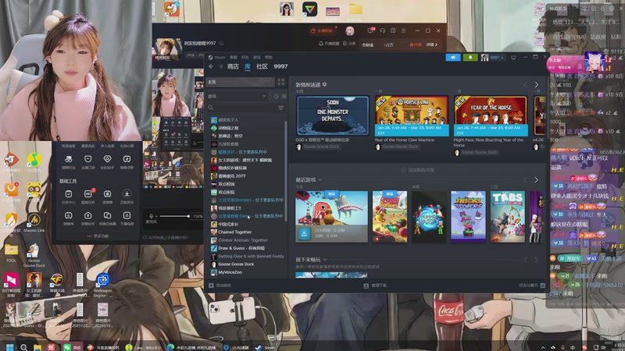
Task: Open the Windows Start button
Action: pyautogui.click(x=10, y=347)
